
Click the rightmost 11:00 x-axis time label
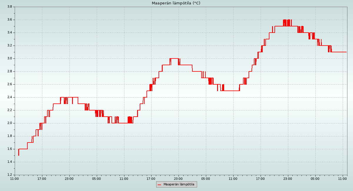tap(342, 178)
